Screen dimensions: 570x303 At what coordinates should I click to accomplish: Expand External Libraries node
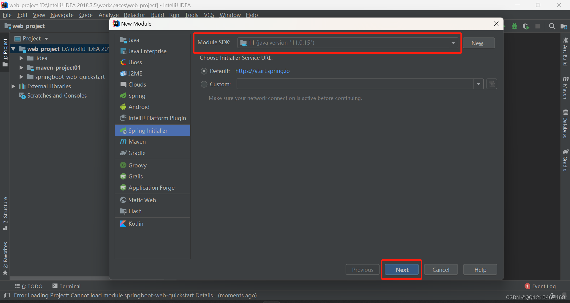(x=13, y=87)
